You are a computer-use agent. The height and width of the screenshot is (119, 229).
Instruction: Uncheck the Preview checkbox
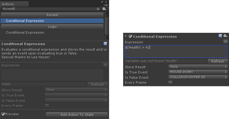click(3, 114)
